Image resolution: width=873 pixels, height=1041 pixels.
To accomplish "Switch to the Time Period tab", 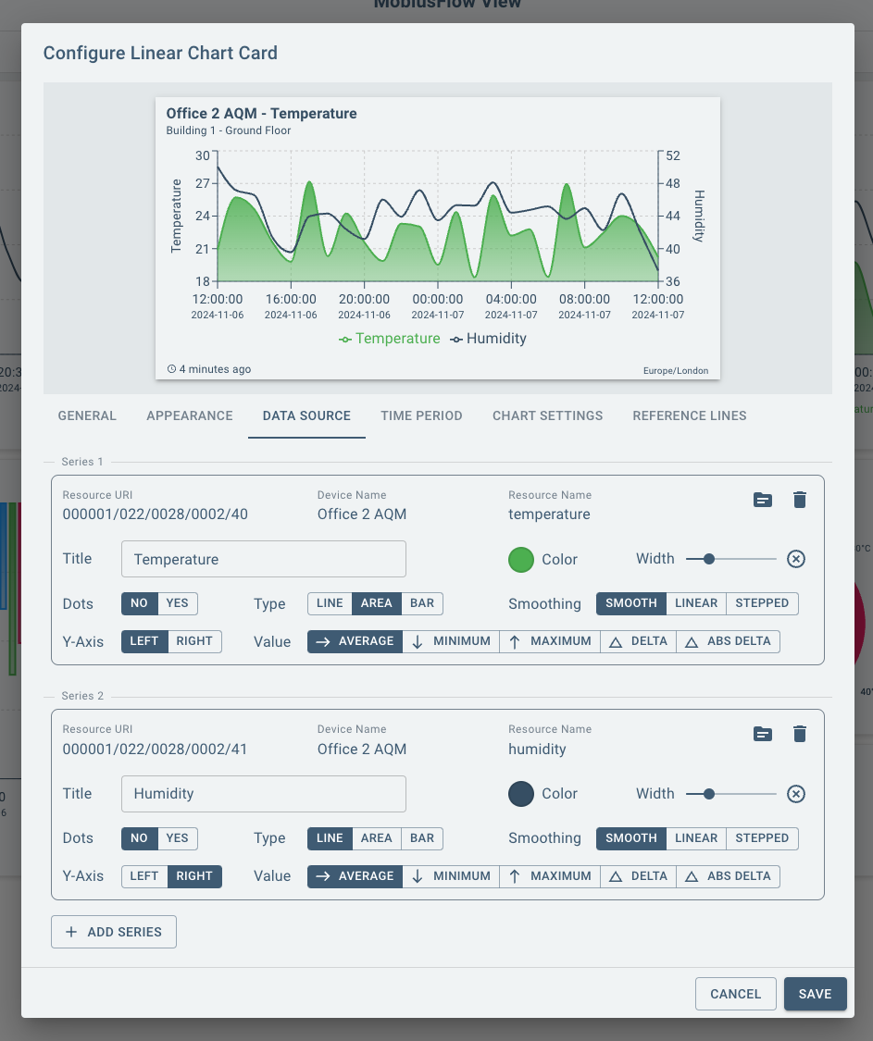I will 421,415.
